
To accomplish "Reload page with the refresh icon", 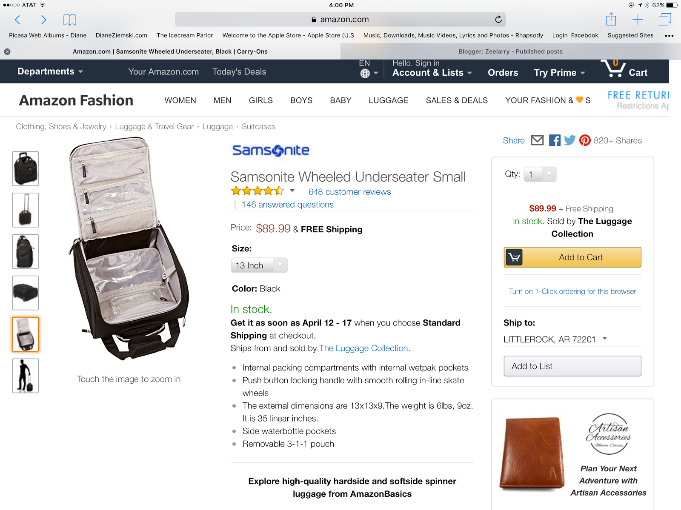I will point(498,19).
